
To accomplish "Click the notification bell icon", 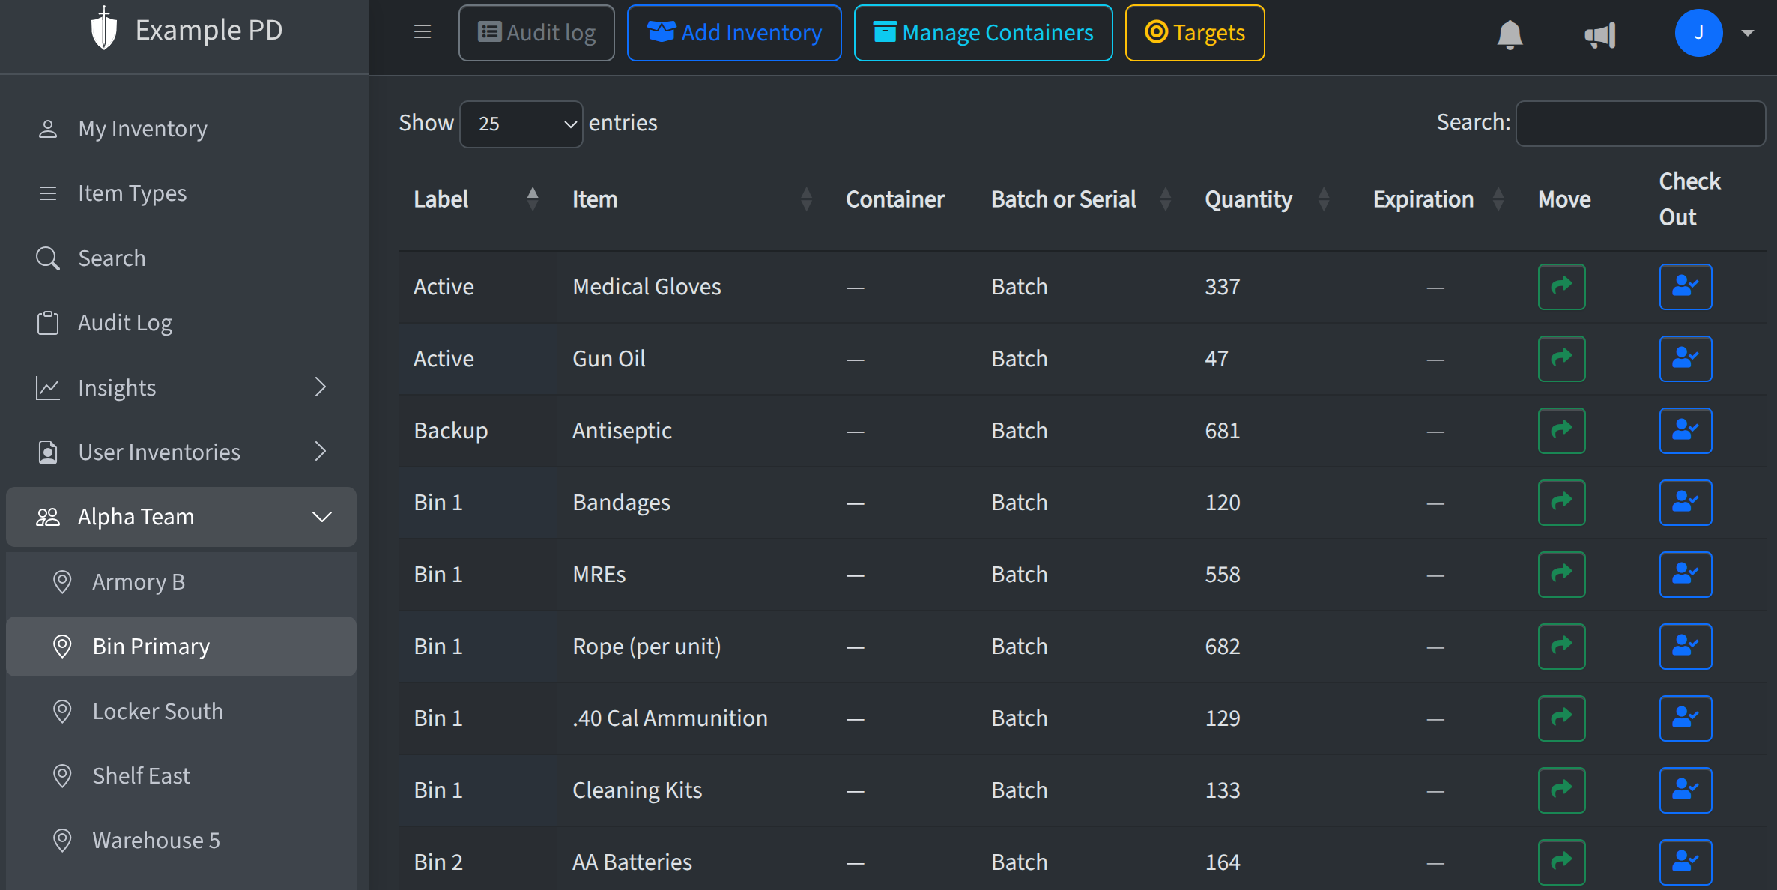I will point(1510,34).
